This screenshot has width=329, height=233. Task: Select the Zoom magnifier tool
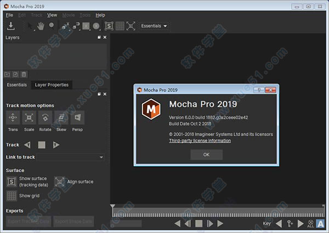click(x=52, y=26)
